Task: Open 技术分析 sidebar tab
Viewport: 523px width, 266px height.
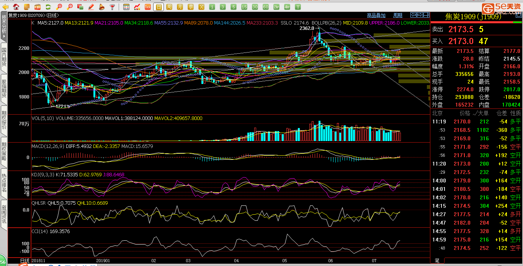Action: (4, 26)
